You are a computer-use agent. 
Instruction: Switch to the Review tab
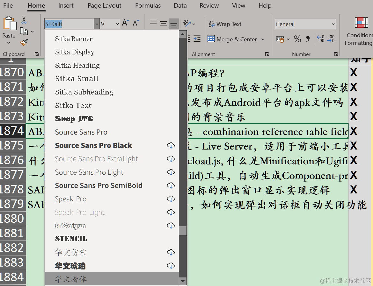[209, 5]
